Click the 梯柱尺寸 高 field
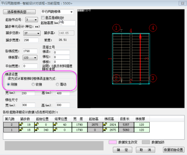Image resolution: width=187 pixels, height=155 pixels. coord(63,105)
